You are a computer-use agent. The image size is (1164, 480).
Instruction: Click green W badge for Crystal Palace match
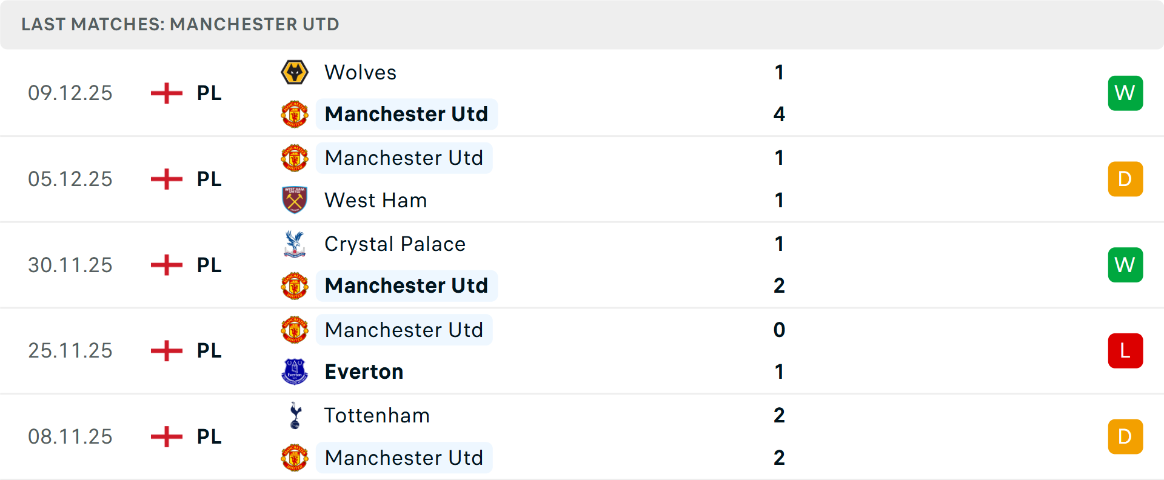[1125, 265]
